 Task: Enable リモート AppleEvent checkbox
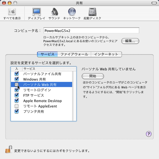17,106
